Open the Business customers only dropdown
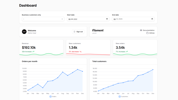Screen dimensions: 178x100 point(43,19)
